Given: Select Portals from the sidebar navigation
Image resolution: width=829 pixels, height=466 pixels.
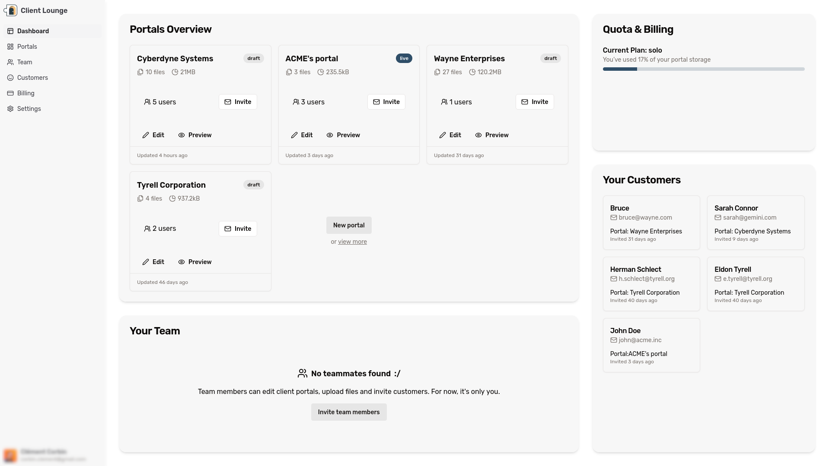Looking at the screenshot, I should 28,47.
